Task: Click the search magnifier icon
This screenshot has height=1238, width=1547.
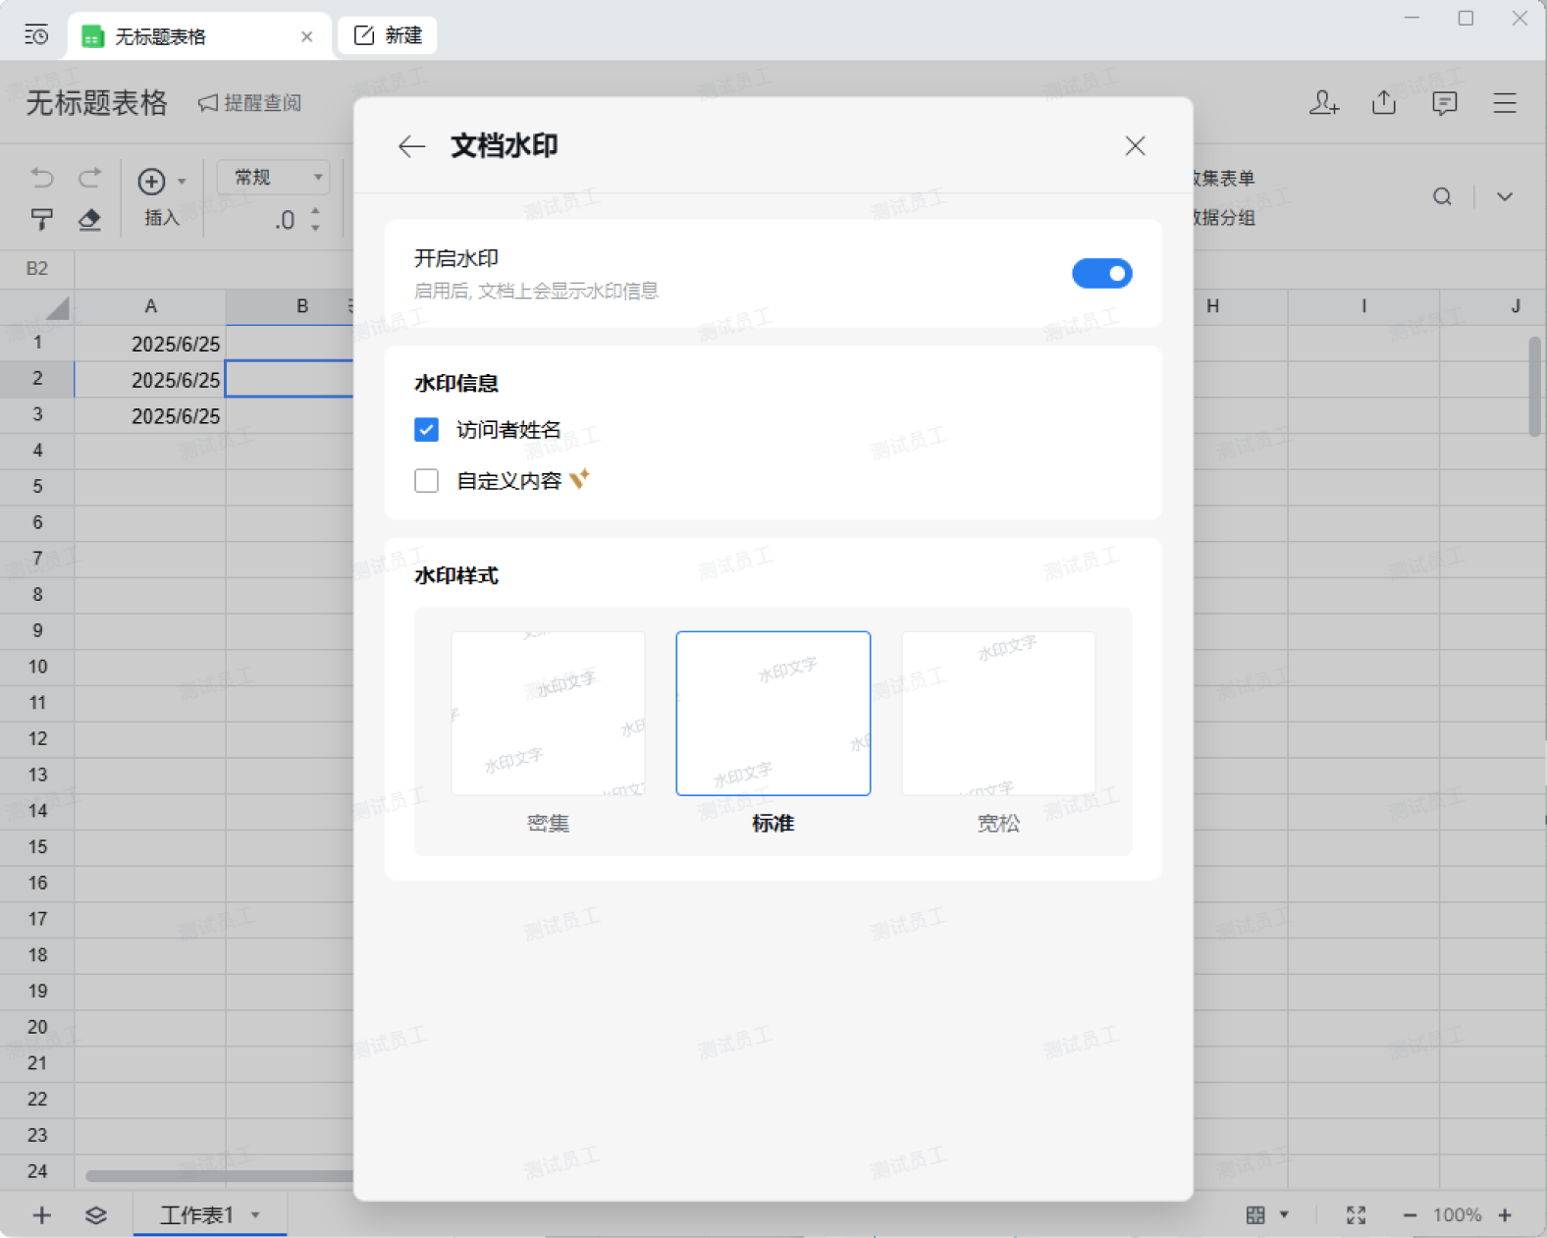Action: (1442, 196)
